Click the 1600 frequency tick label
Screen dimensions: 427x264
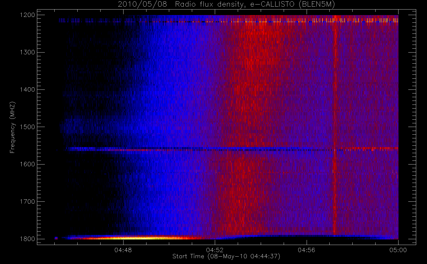click(27, 164)
